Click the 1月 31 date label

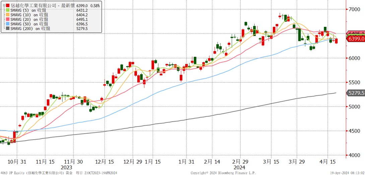coord(187,161)
